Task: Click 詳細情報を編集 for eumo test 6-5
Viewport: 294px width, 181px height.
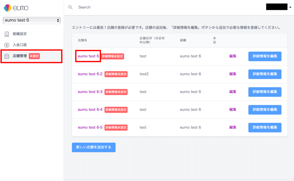Action: pos(265,128)
